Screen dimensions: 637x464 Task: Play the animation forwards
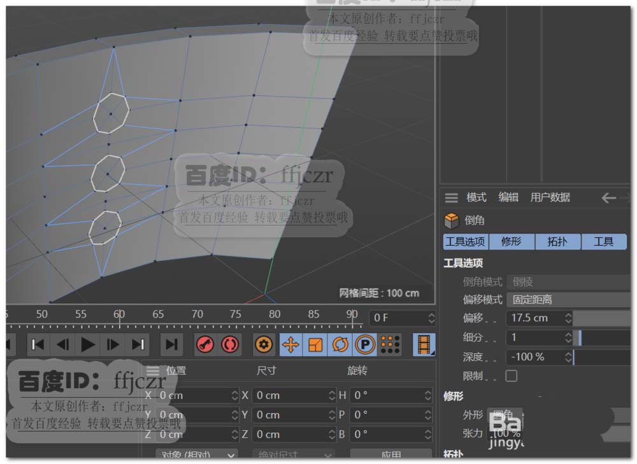pos(88,344)
